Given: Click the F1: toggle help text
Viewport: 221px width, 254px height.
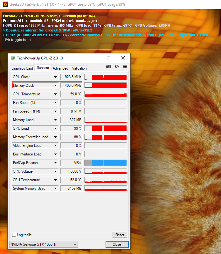Looking at the screenshot, I should pyautogui.click(x=17, y=40).
